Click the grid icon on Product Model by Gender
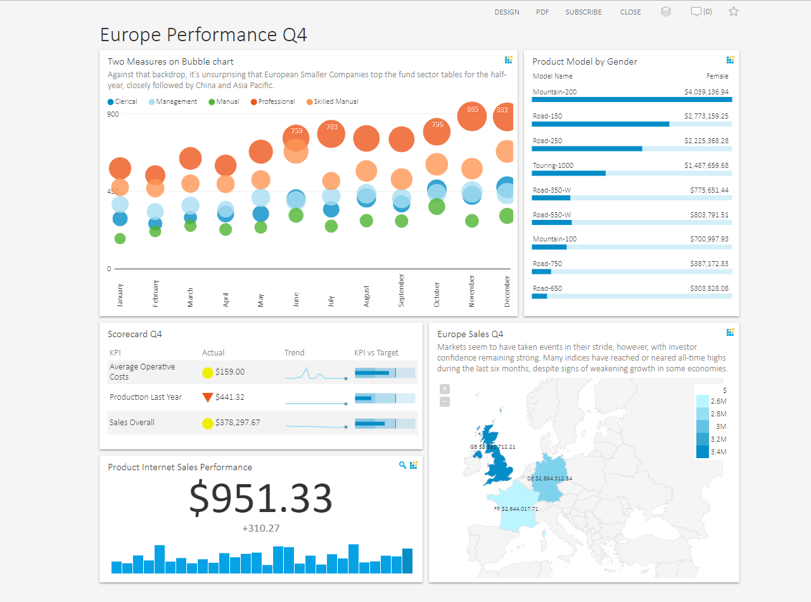The height and width of the screenshot is (602, 811). tap(730, 59)
